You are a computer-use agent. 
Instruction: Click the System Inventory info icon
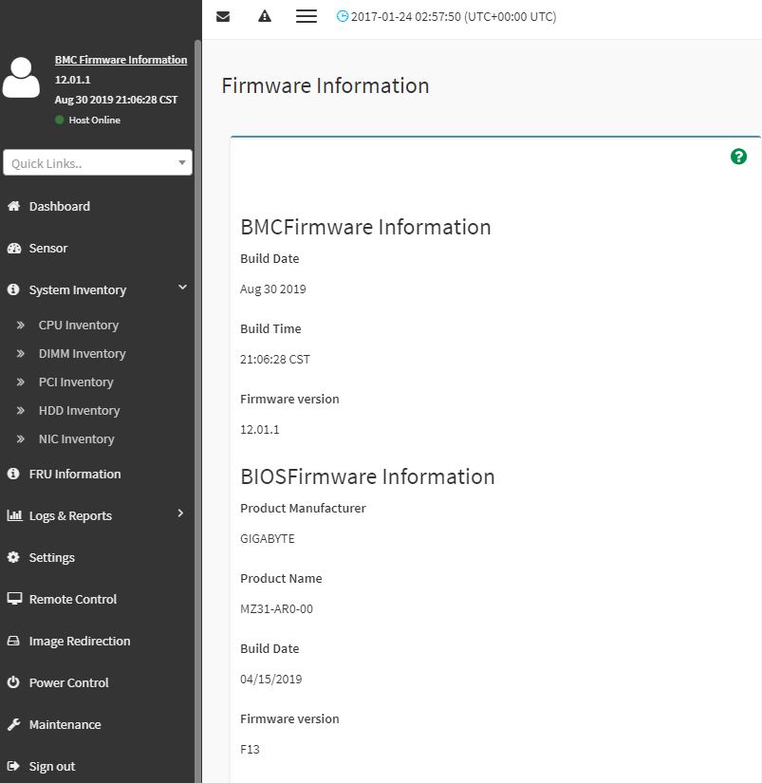(13, 289)
